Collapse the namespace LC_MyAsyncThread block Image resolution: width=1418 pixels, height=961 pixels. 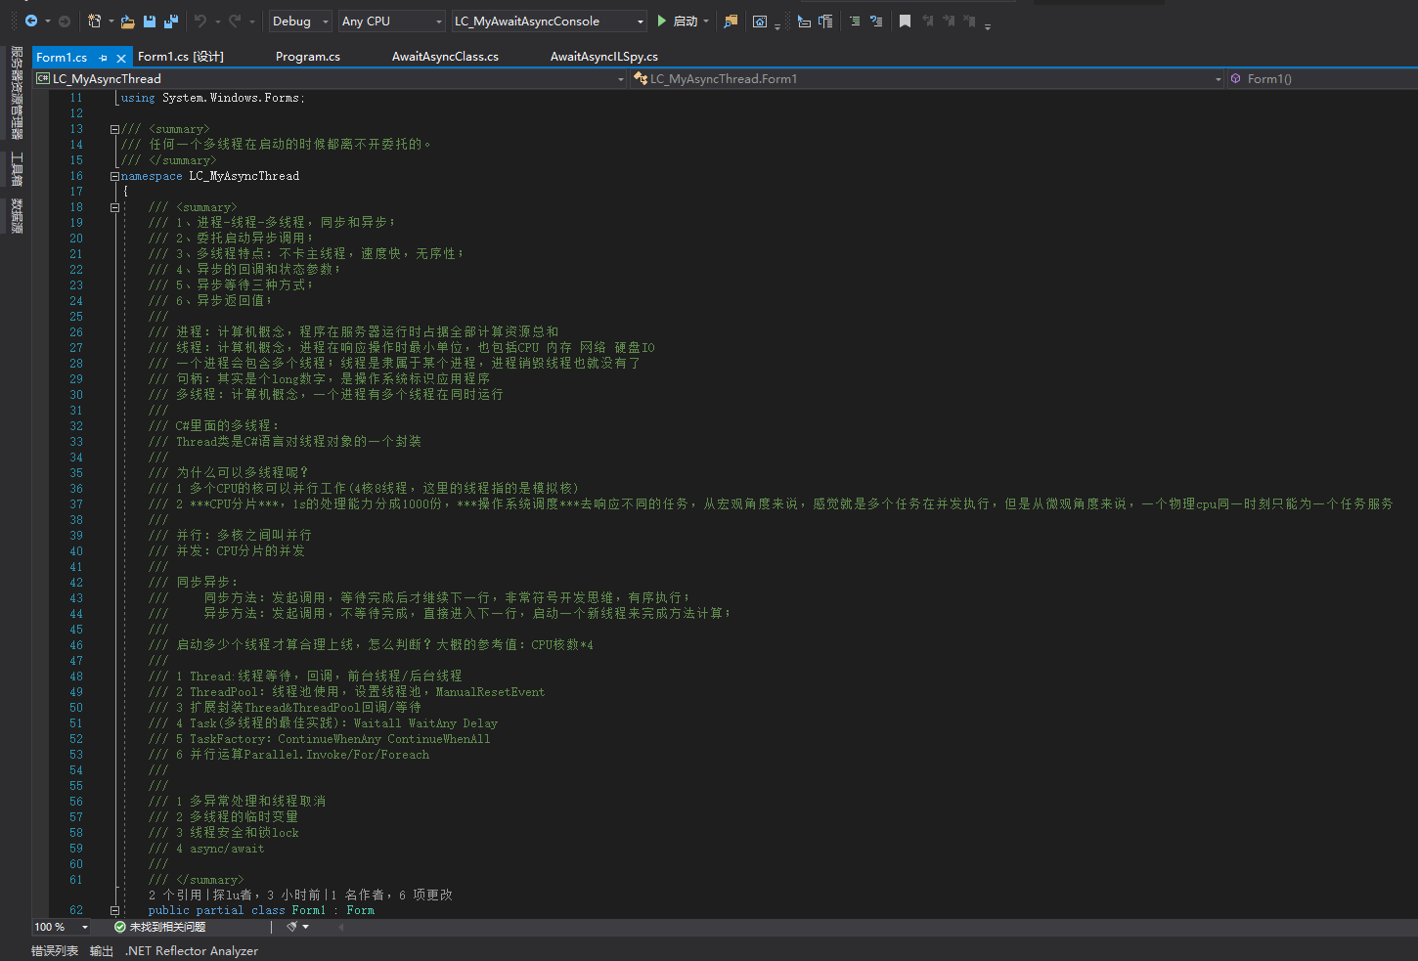[114, 176]
